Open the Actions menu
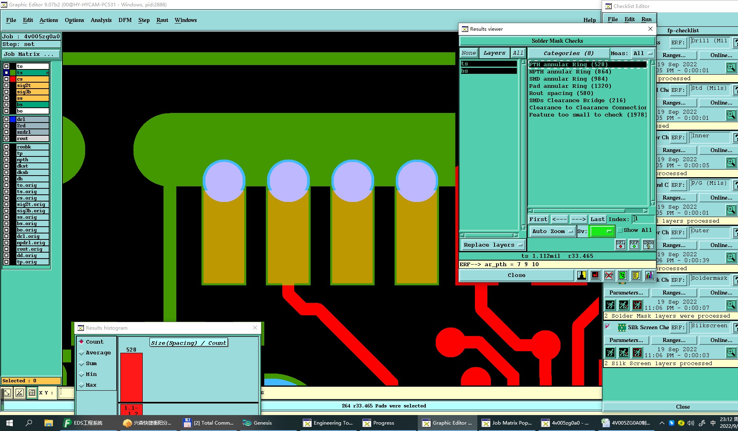Screen dimensions: 738x431 pyautogui.click(x=49, y=20)
